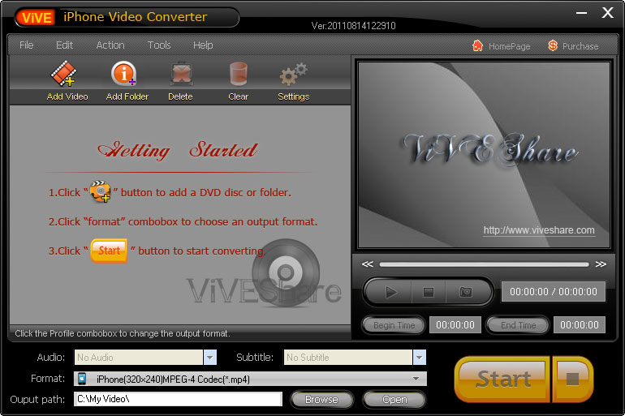Image resolution: width=625 pixels, height=416 pixels.
Task: Click the Add Folder label
Action: point(127,96)
